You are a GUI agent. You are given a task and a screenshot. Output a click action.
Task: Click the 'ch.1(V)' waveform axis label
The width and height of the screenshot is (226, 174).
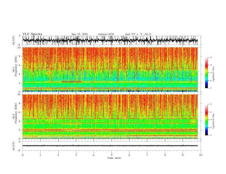point(14,40)
